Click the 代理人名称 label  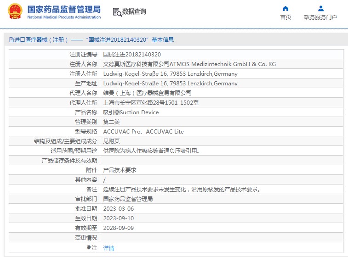coord(83,93)
